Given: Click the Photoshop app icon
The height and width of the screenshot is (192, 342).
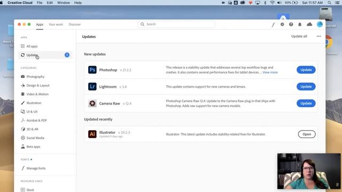Looking at the screenshot, I should [x=92, y=70].
